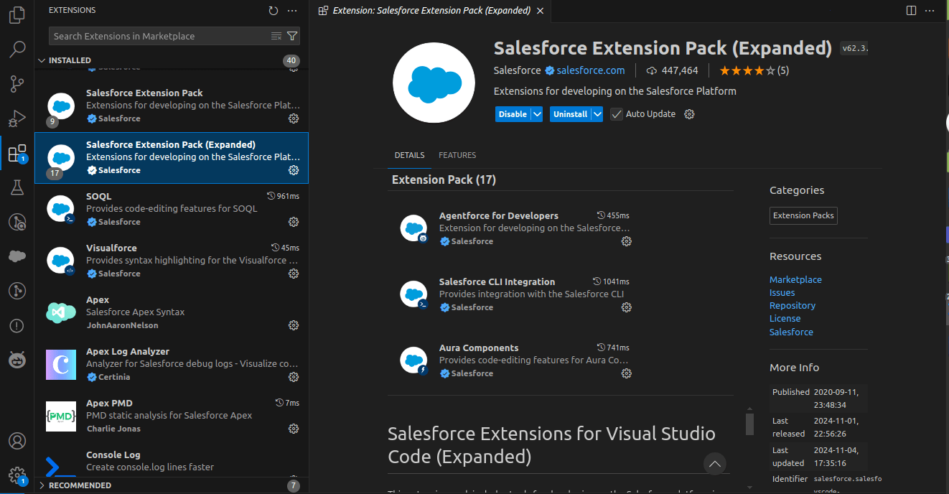
Task: Open the Search view
Action: (x=16, y=49)
